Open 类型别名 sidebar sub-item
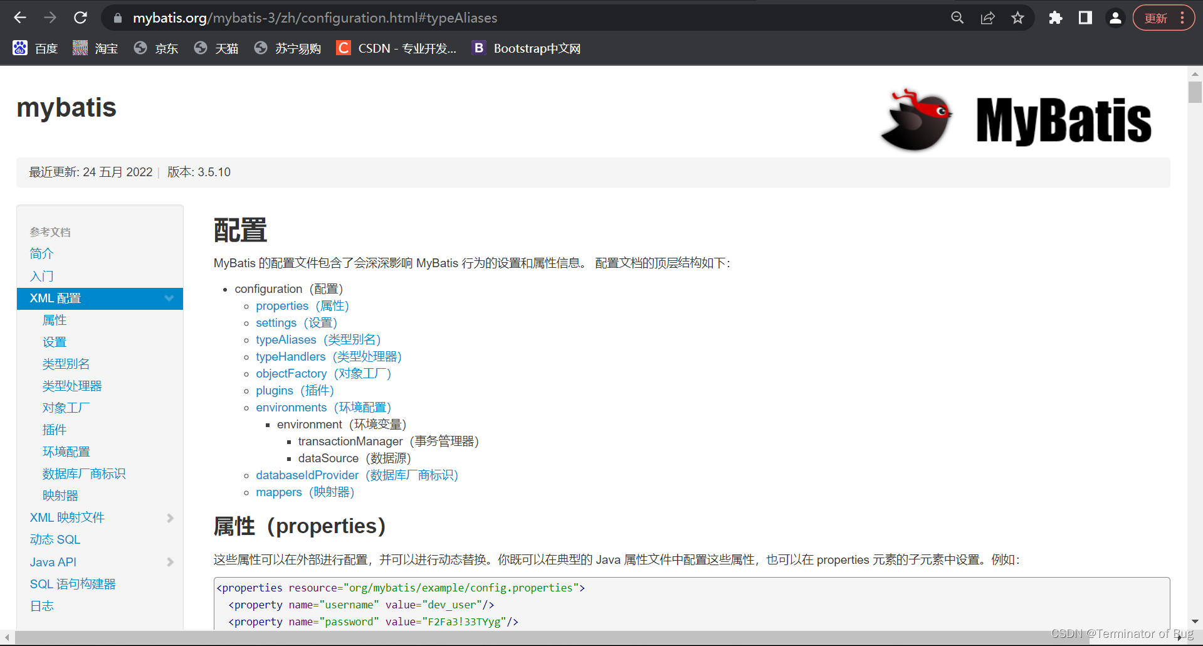This screenshot has height=646, width=1203. (x=66, y=364)
